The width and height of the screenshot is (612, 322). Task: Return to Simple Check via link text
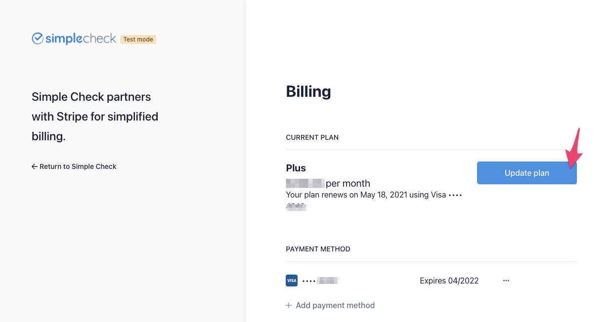click(x=78, y=166)
